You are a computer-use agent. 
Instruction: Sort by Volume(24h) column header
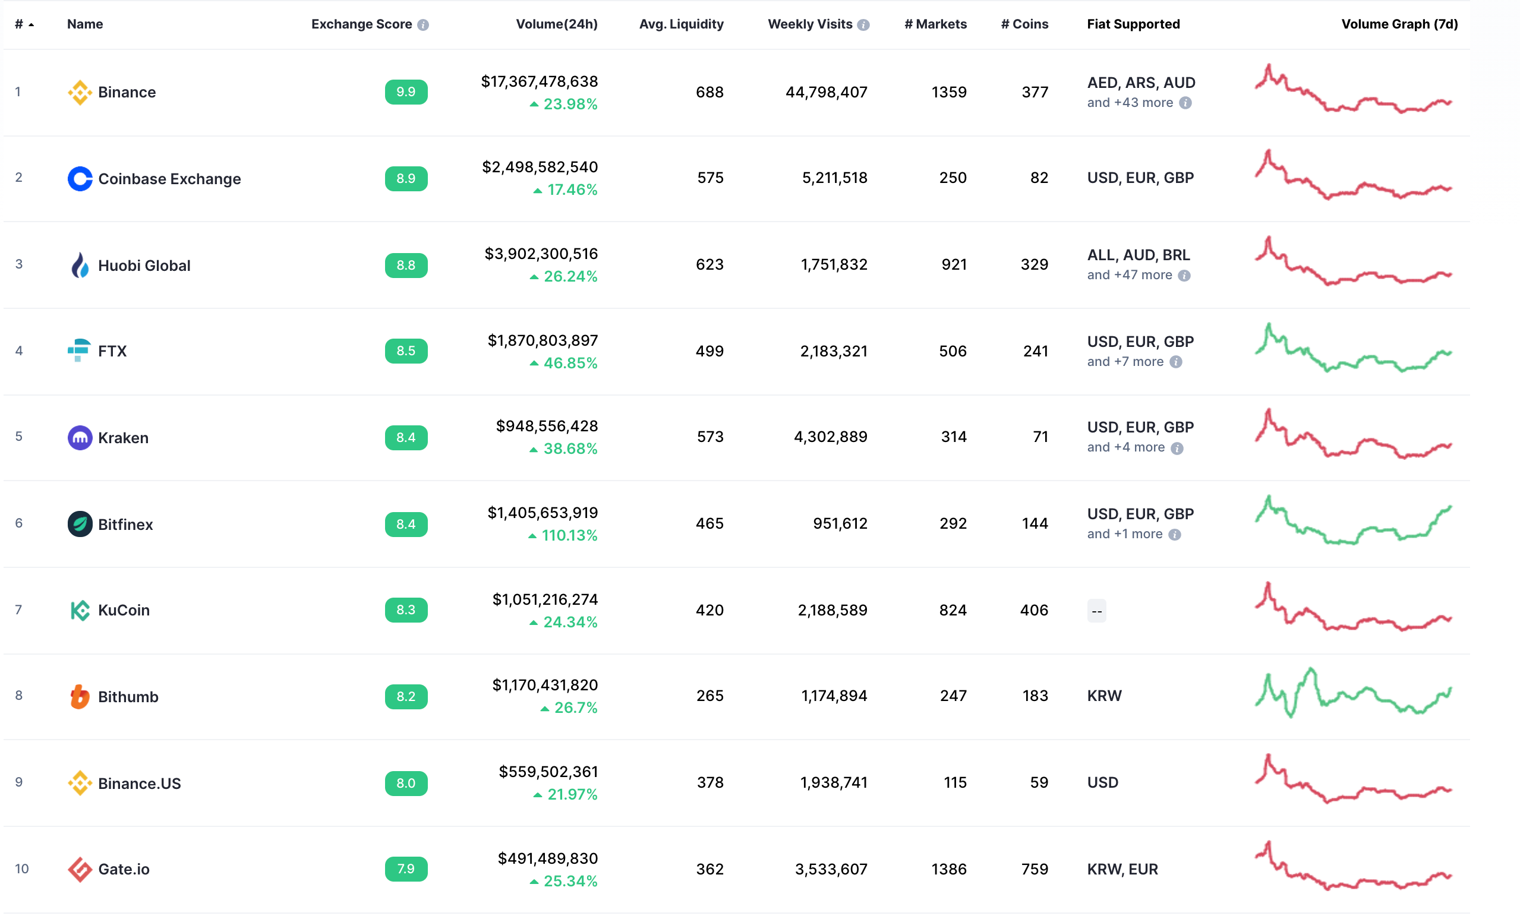point(556,24)
